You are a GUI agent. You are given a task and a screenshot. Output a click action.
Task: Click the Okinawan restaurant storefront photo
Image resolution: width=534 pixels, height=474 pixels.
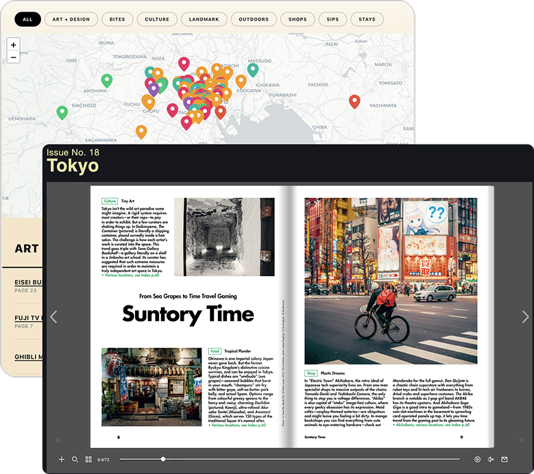(151, 387)
